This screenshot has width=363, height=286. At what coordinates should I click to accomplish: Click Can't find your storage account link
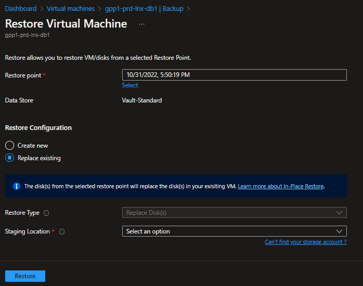coord(306,242)
